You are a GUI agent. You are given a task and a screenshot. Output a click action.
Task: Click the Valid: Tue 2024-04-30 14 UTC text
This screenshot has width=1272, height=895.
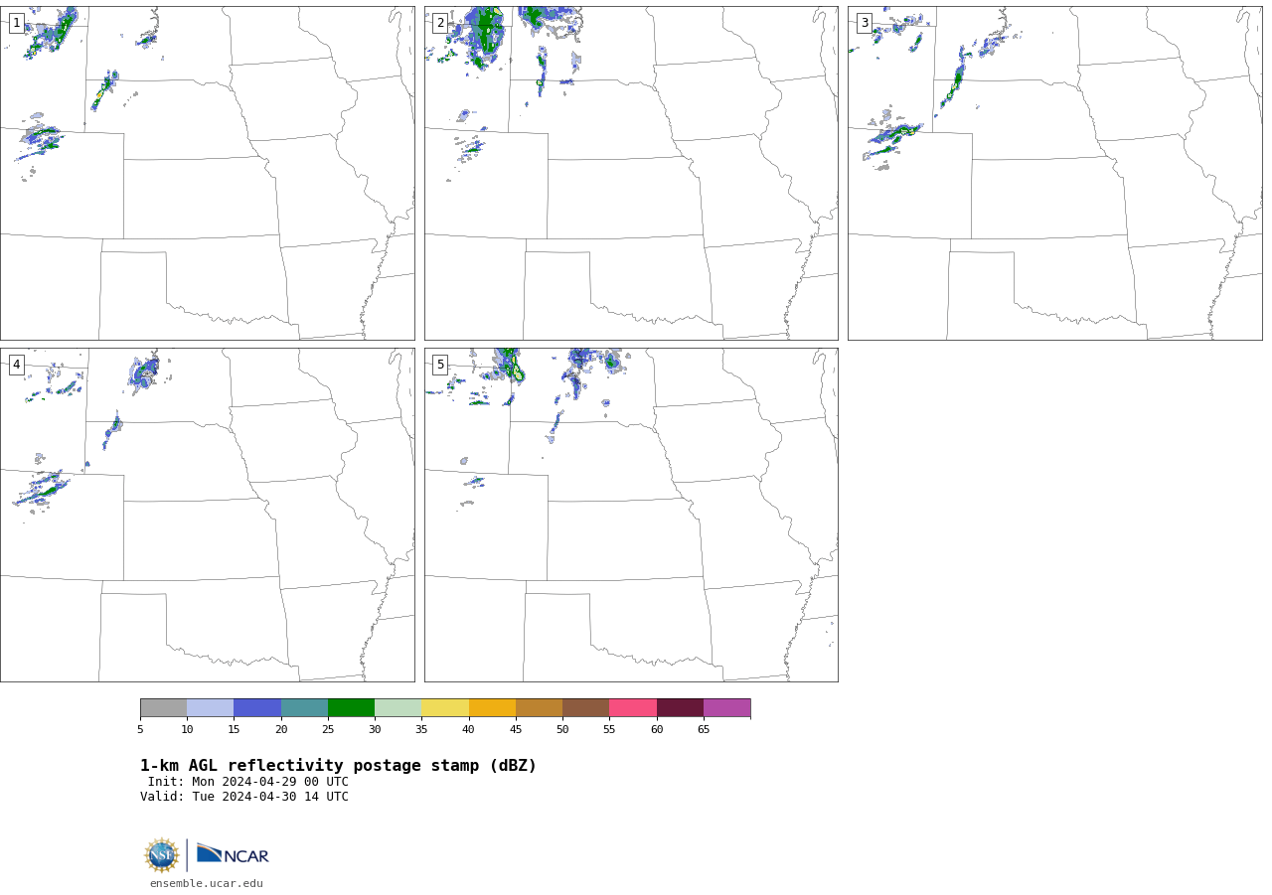tap(244, 797)
